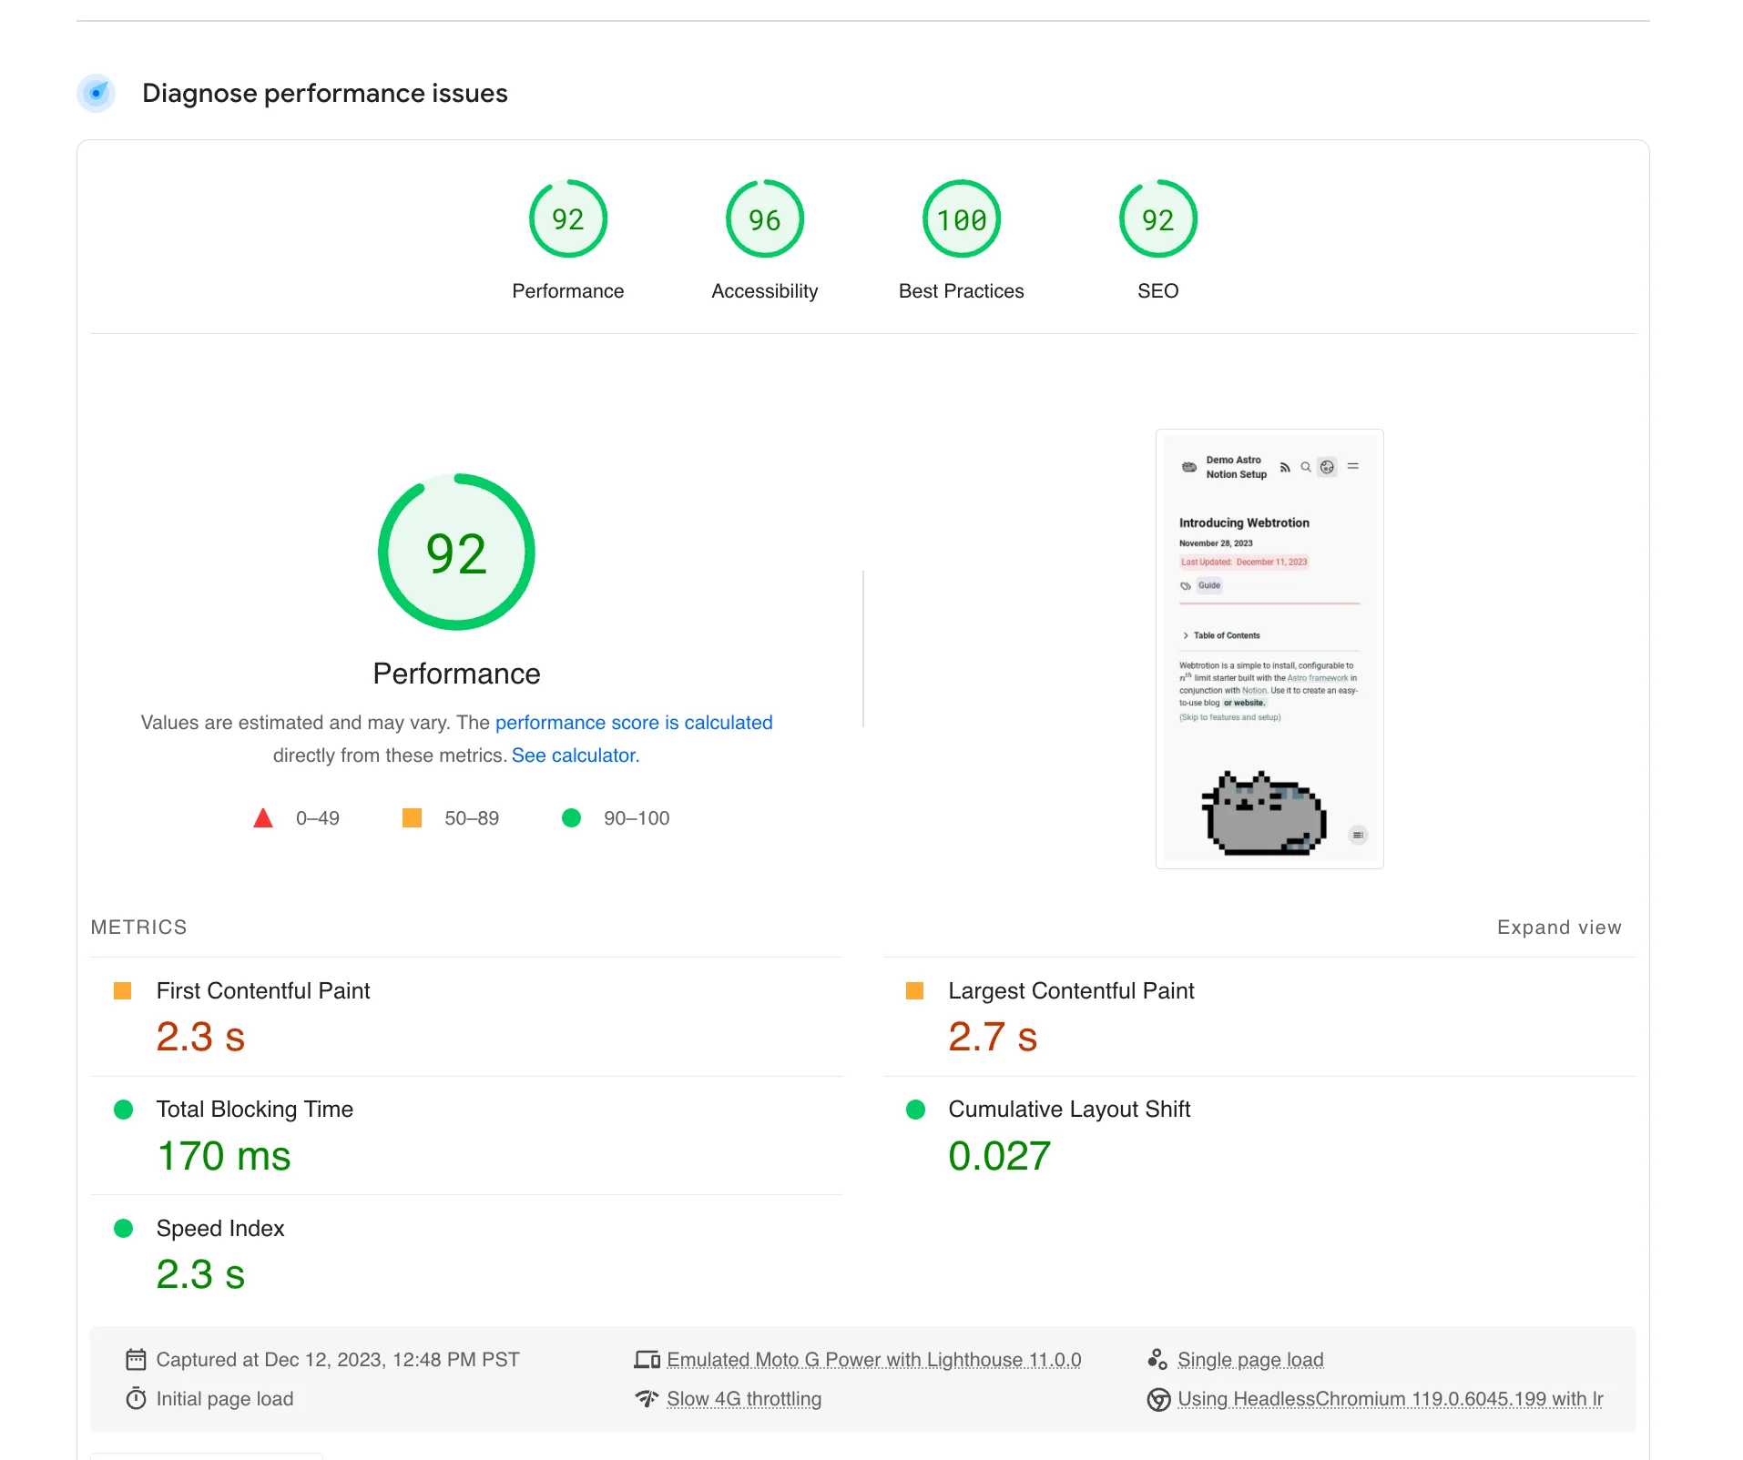This screenshot has width=1743, height=1460.
Task: Expand the First Contentful Paint metric
Action: [263, 991]
